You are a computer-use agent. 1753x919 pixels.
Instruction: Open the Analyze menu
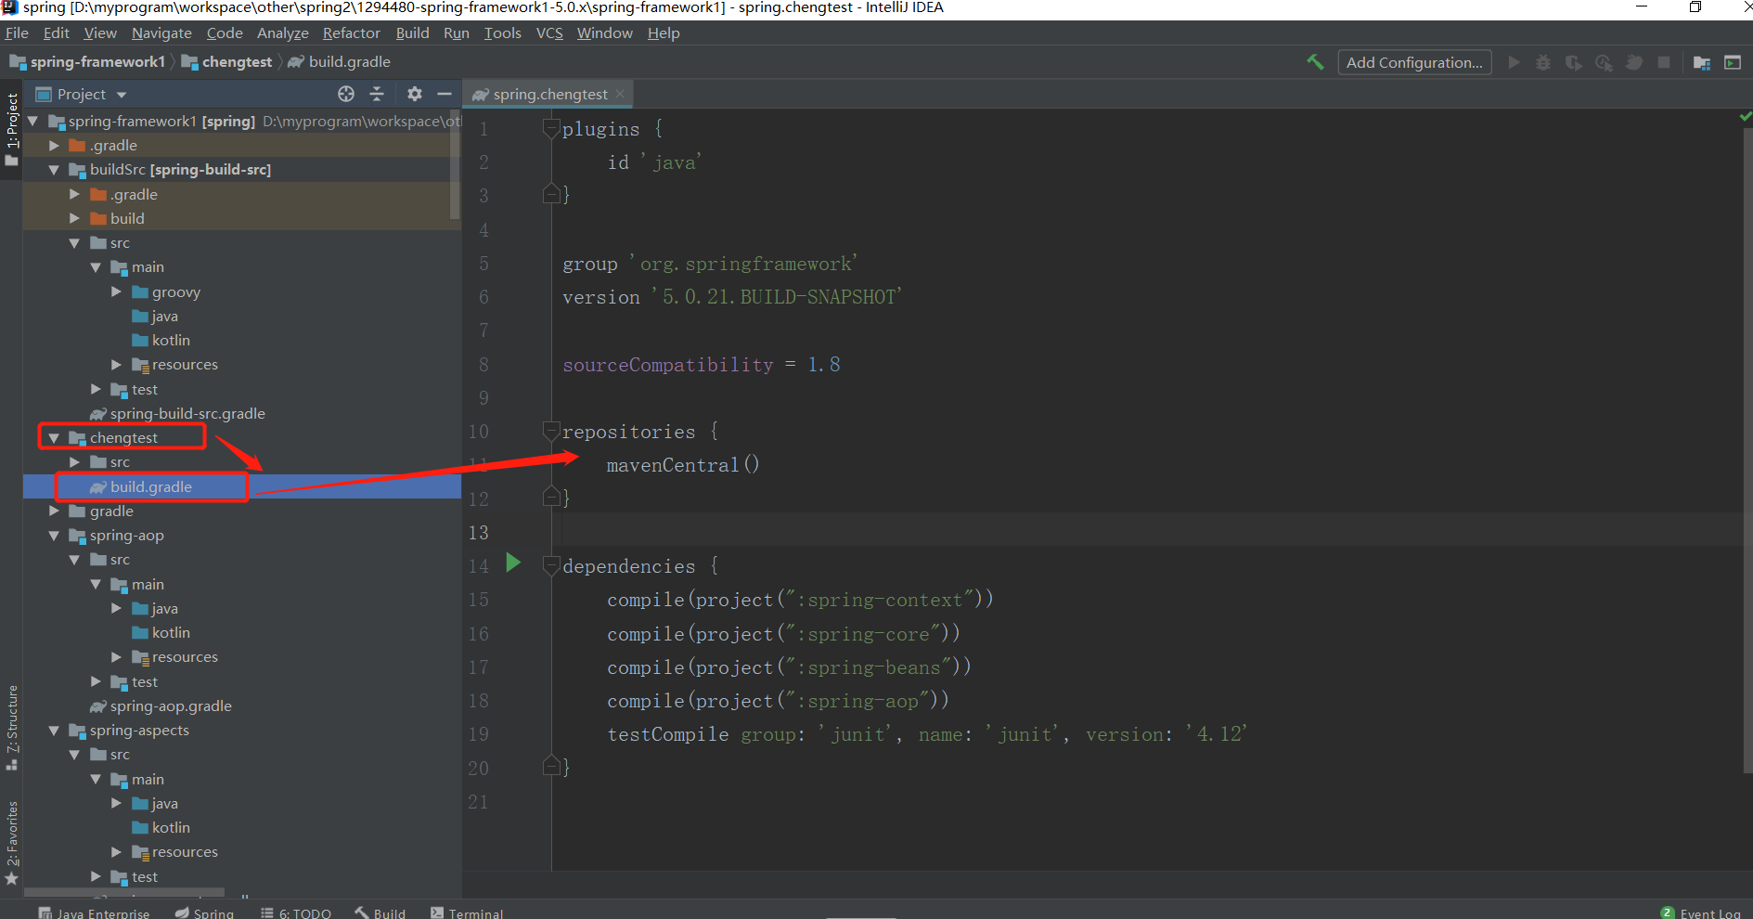(283, 32)
